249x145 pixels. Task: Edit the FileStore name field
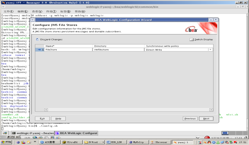click(68, 50)
